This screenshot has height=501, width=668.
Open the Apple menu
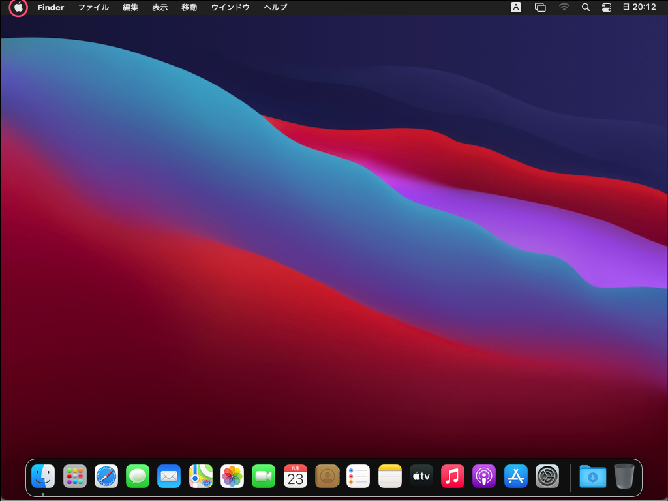pyautogui.click(x=18, y=7)
